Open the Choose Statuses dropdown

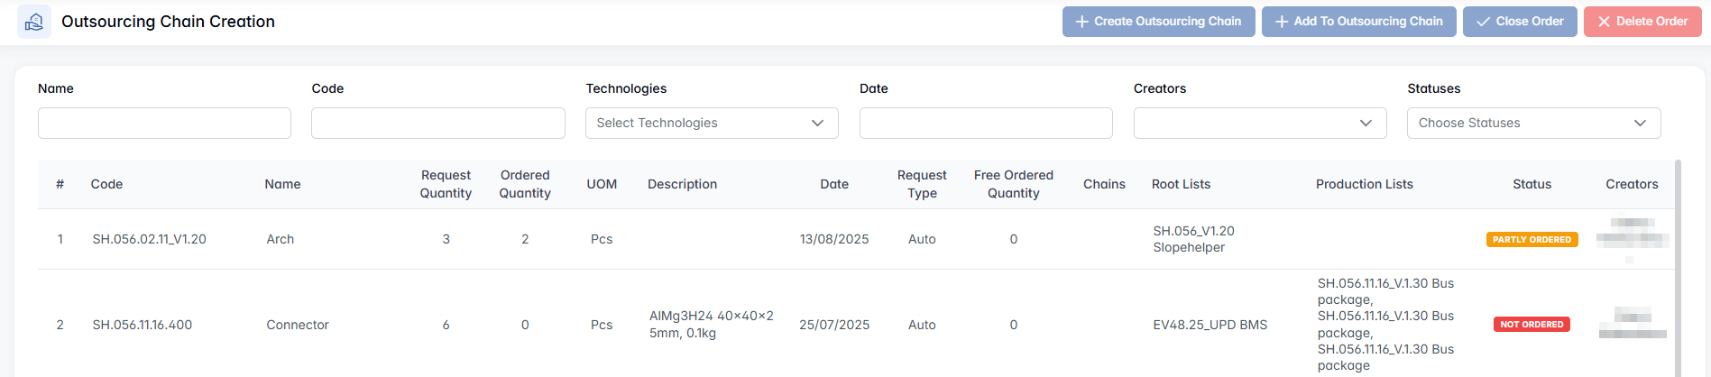click(1533, 124)
